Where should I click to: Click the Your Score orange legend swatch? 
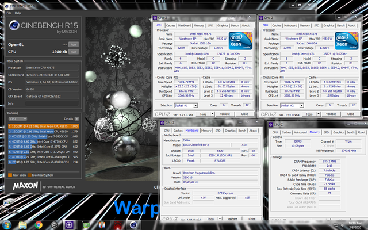coord(10,175)
